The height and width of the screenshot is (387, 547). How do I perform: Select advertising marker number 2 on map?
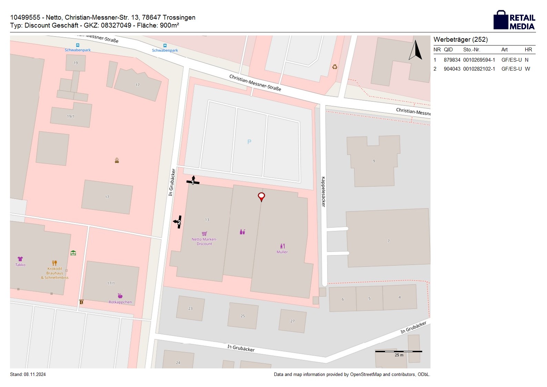click(178, 222)
